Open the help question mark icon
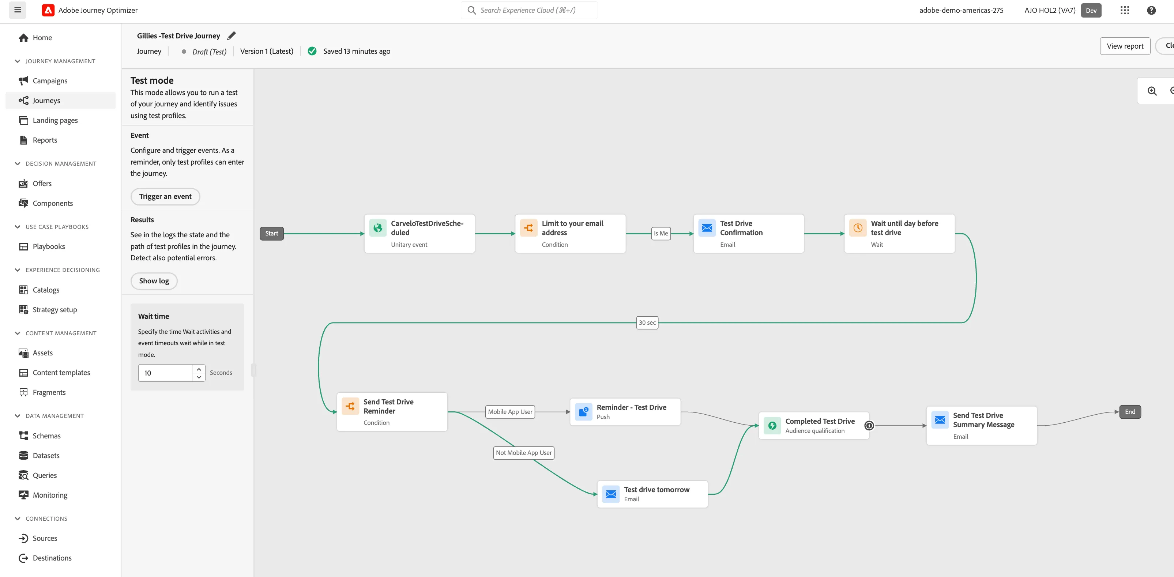Viewport: 1174px width, 577px height. 1151,10
